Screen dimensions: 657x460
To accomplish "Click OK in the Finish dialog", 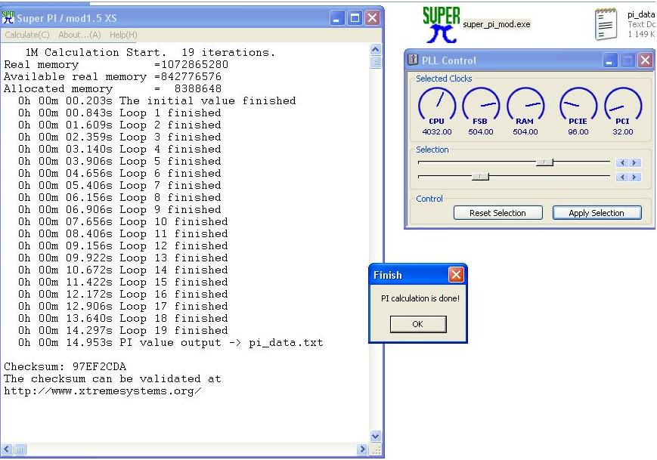I will click(x=418, y=324).
